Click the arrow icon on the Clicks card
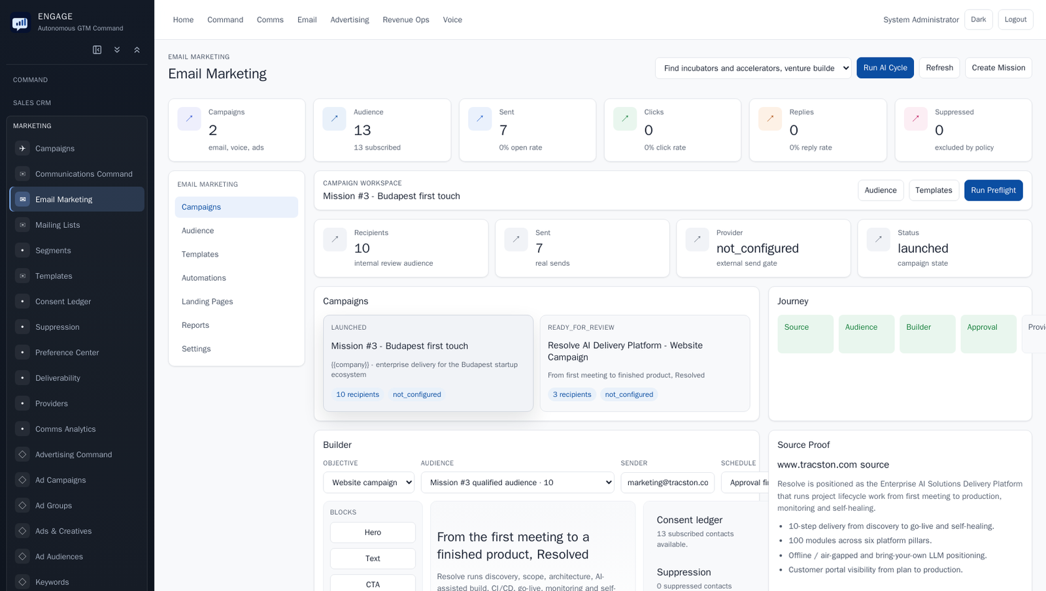The image size is (1046, 591). (x=625, y=119)
